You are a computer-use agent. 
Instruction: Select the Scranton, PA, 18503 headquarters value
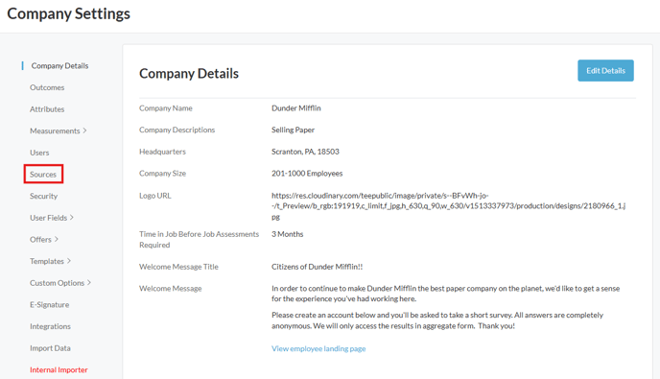tap(305, 152)
